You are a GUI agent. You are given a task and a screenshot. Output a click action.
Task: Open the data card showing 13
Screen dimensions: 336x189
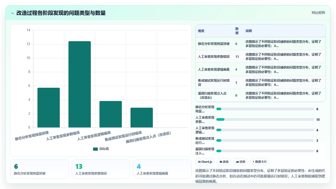click(101, 169)
